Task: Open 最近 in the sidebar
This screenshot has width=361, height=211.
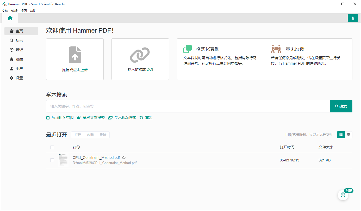Action: click(x=21, y=50)
